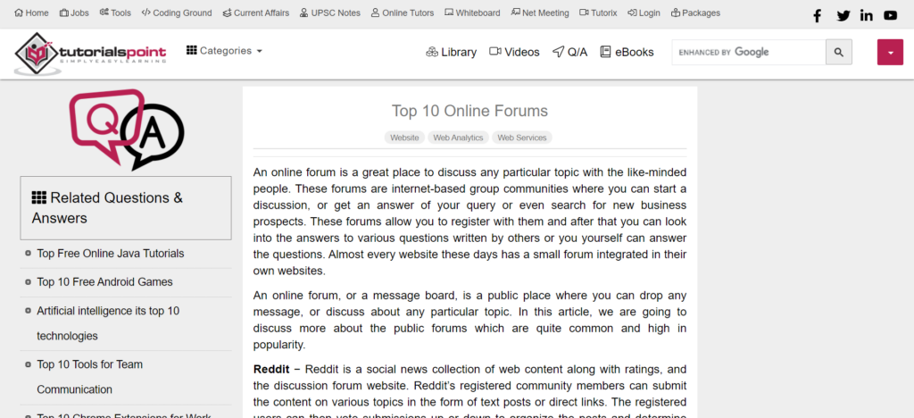
Task: Open the Net Meeting link
Action: (x=540, y=13)
